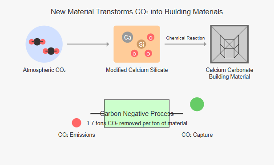Select the upper CO₂ molecule icon
Viewport: 274px width, 167px height.
[37, 42]
